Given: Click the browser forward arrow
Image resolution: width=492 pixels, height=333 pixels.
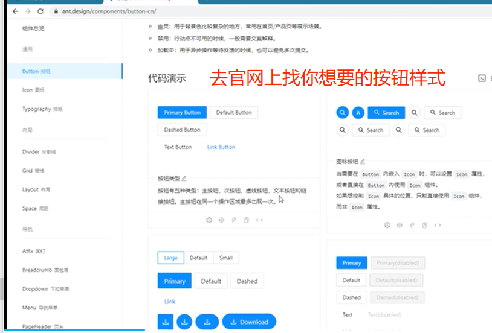Looking at the screenshot, I should pos(28,11).
